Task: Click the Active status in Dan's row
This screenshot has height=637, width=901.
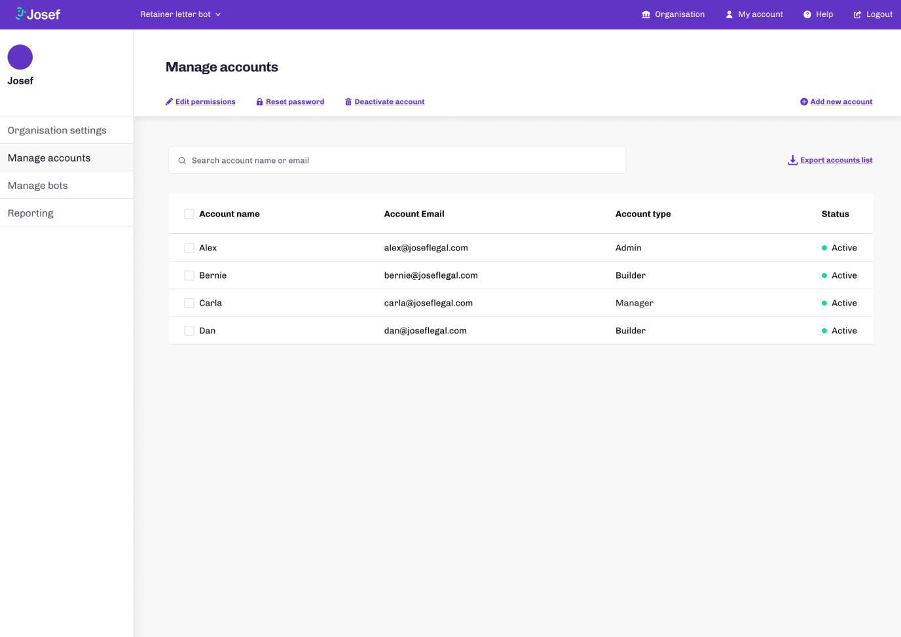Action: [839, 330]
